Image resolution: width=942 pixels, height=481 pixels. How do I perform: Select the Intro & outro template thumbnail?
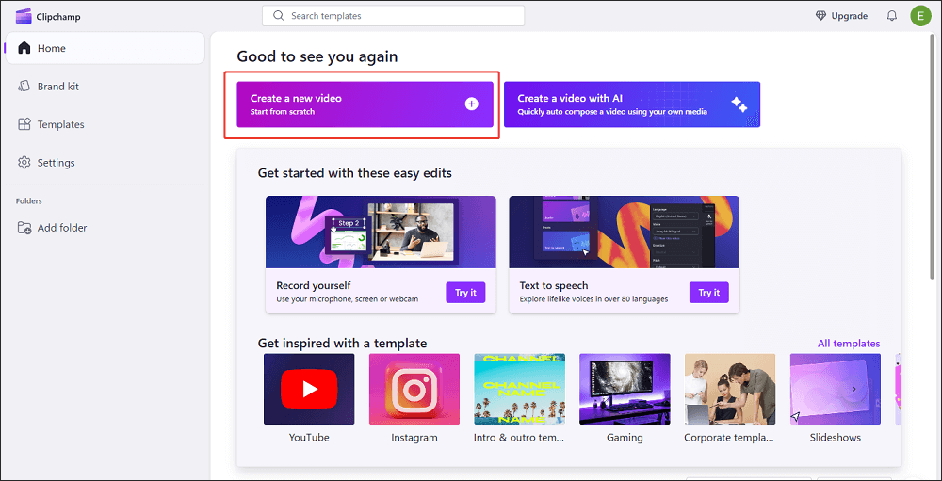520,389
